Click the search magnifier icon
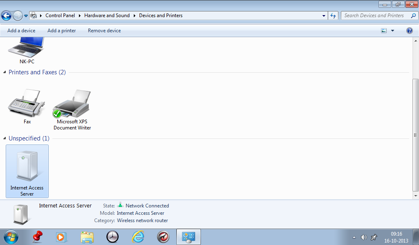This screenshot has width=419, height=245. 413,16
